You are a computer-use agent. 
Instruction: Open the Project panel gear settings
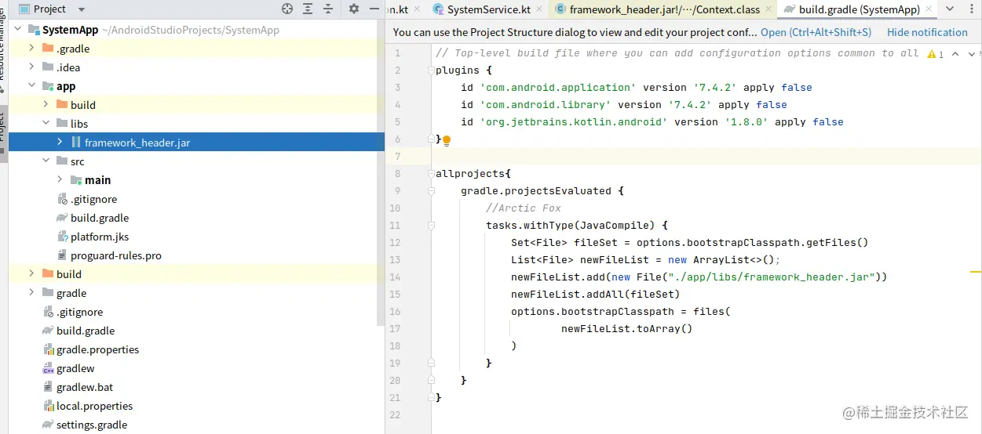click(x=354, y=9)
